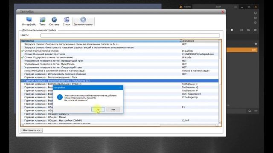Viewport: 273px width, 153px height.
Task: Click the AIMP triangle logo icon
Action: (x=181, y=7)
